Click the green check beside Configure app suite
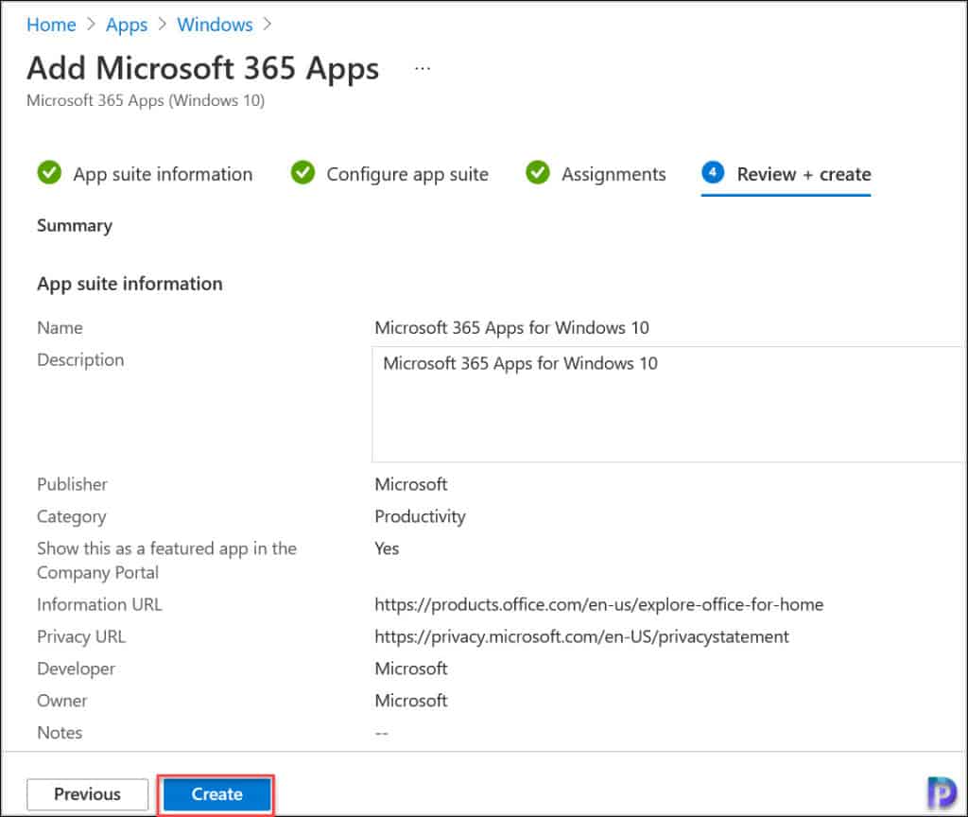Viewport: 968px width, 817px height. (x=302, y=173)
